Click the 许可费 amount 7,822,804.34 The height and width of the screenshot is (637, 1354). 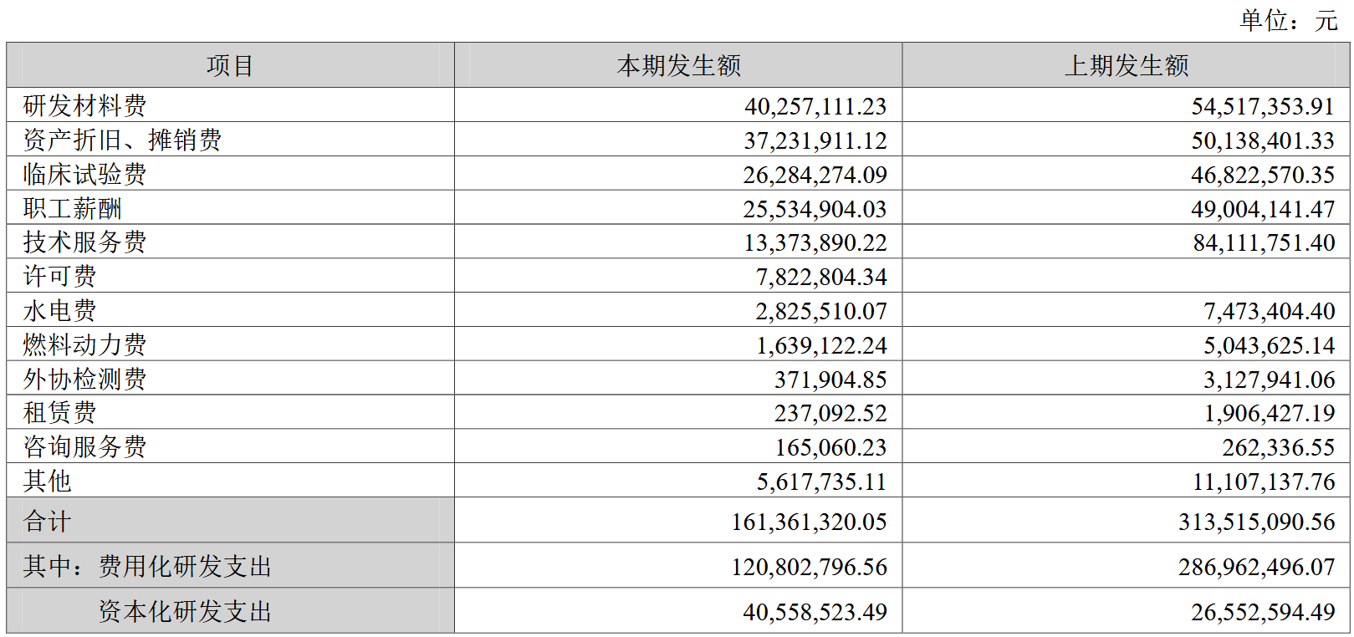(x=820, y=277)
